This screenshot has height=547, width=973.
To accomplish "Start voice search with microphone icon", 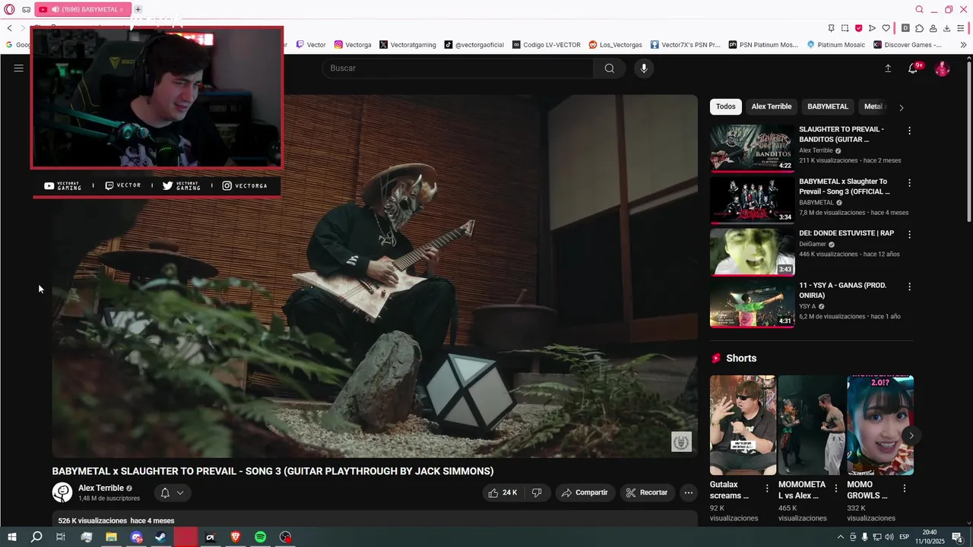I will (644, 68).
